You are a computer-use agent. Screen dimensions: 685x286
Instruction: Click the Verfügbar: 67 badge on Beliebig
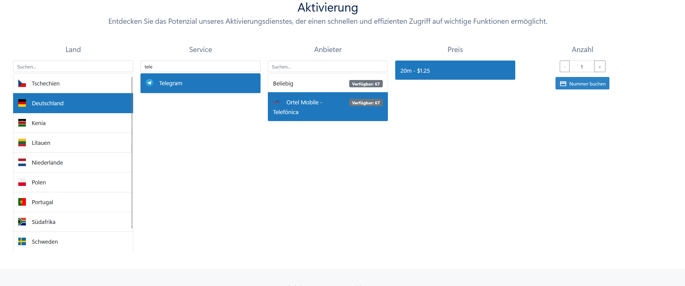click(x=366, y=84)
